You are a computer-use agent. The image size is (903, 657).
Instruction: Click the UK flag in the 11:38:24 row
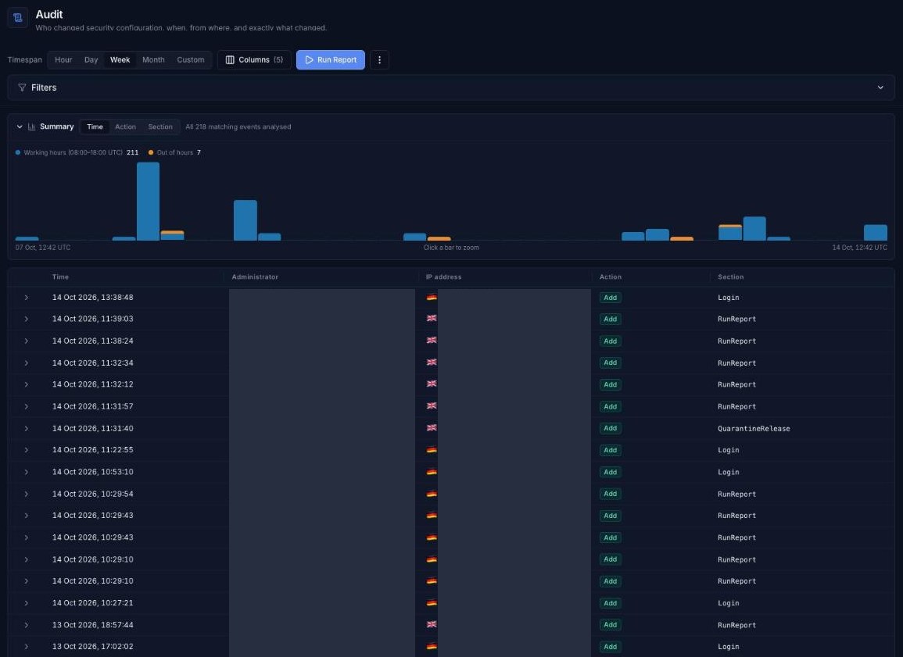coord(432,341)
